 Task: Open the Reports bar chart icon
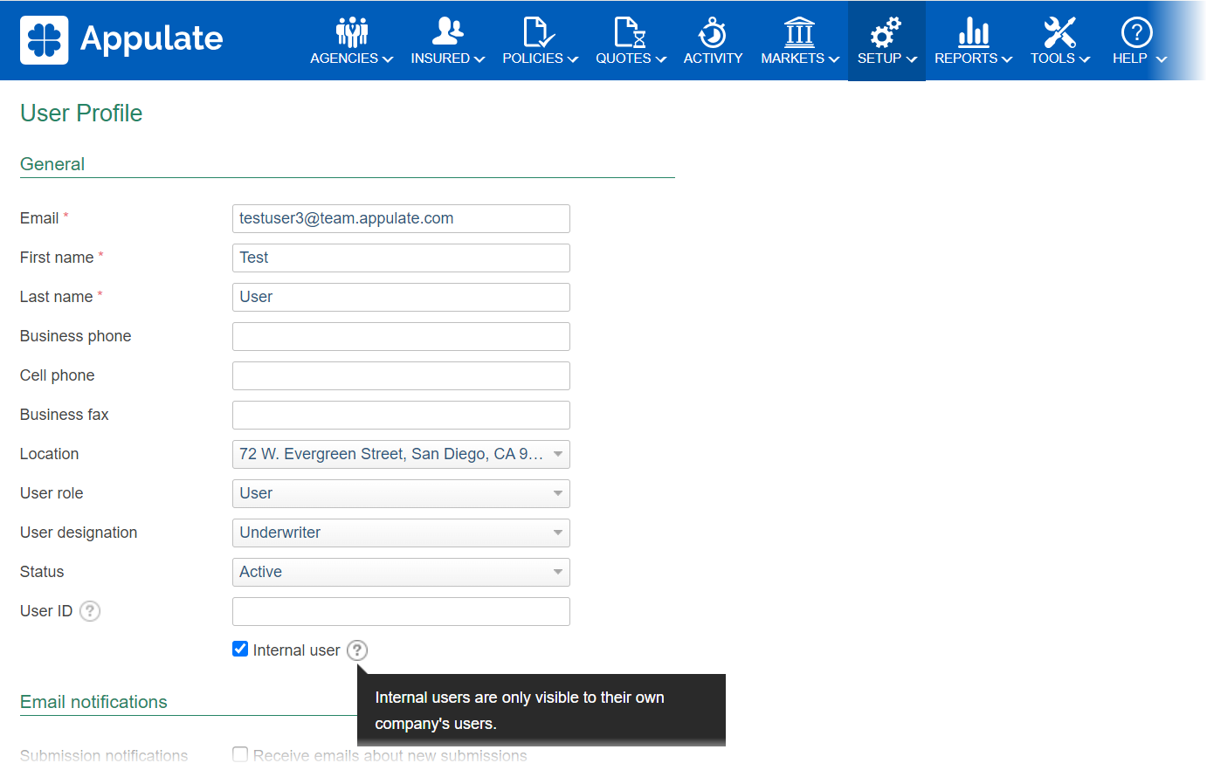click(x=973, y=32)
